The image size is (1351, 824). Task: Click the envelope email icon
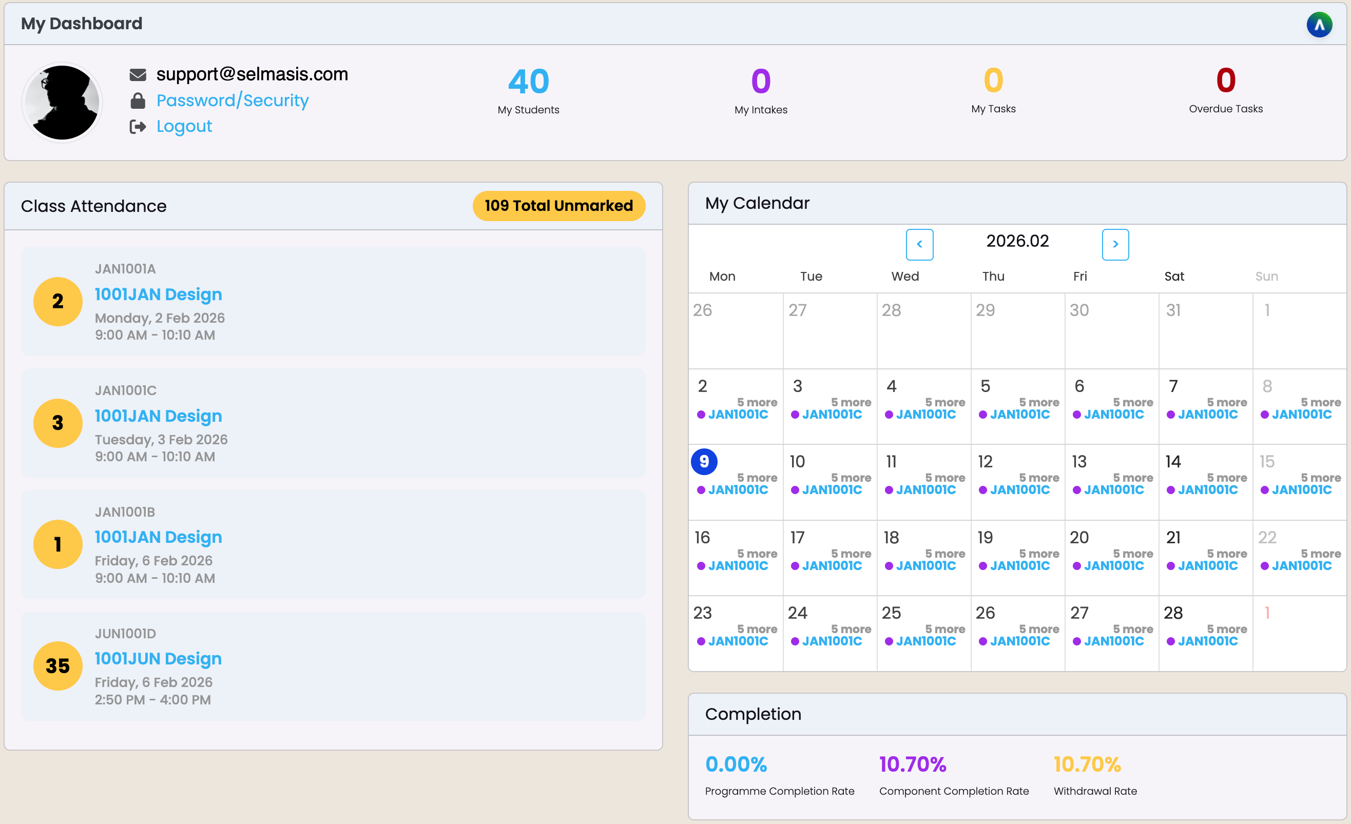[138, 74]
